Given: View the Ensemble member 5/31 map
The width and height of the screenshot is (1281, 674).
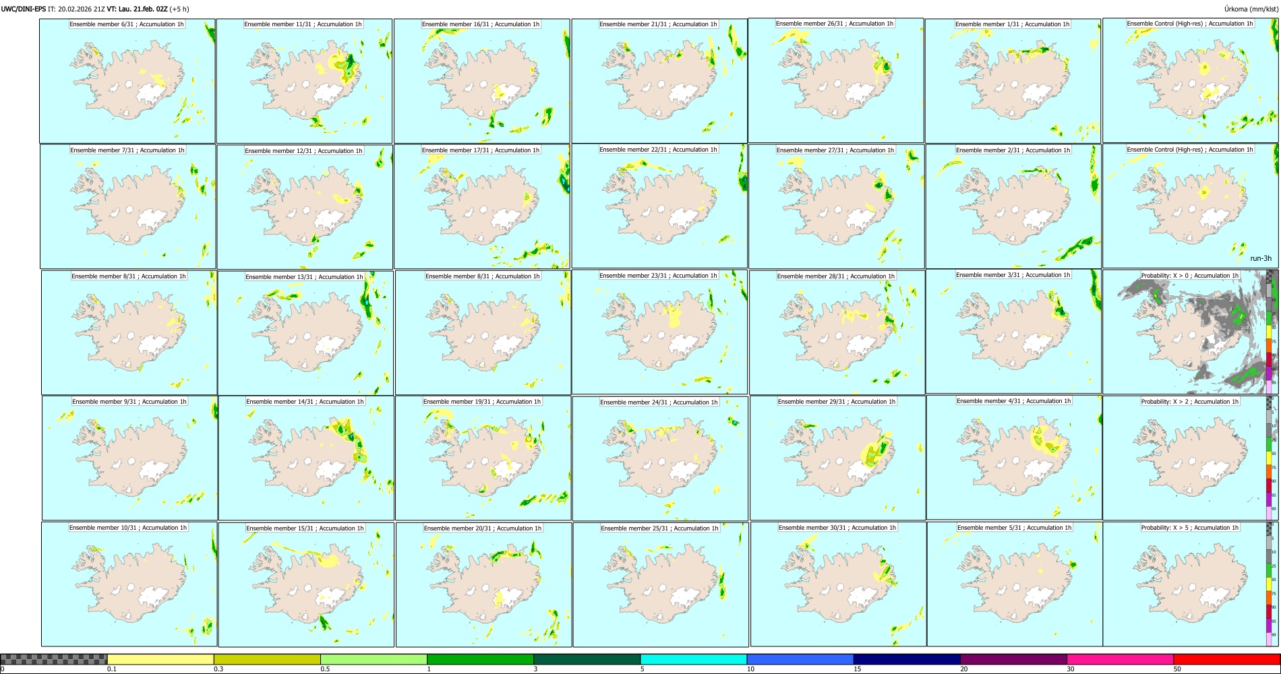Looking at the screenshot, I should [x=1015, y=584].
